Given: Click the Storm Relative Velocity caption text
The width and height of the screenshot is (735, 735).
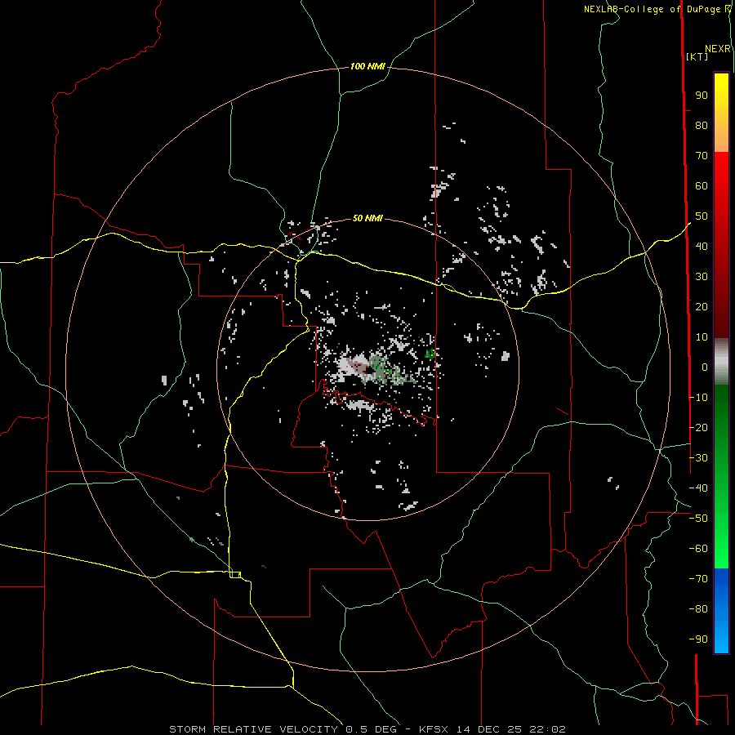Looking at the screenshot, I should point(367,729).
